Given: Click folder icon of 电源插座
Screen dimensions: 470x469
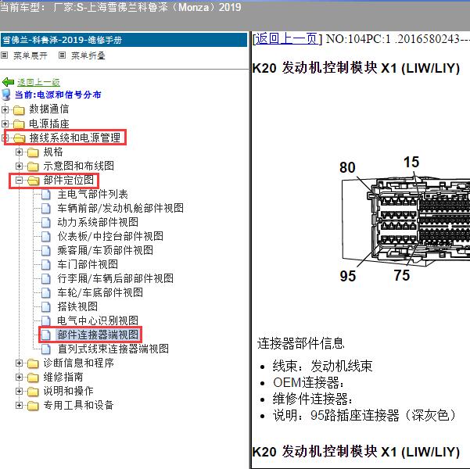Looking at the screenshot, I should pyautogui.click(x=19, y=124).
